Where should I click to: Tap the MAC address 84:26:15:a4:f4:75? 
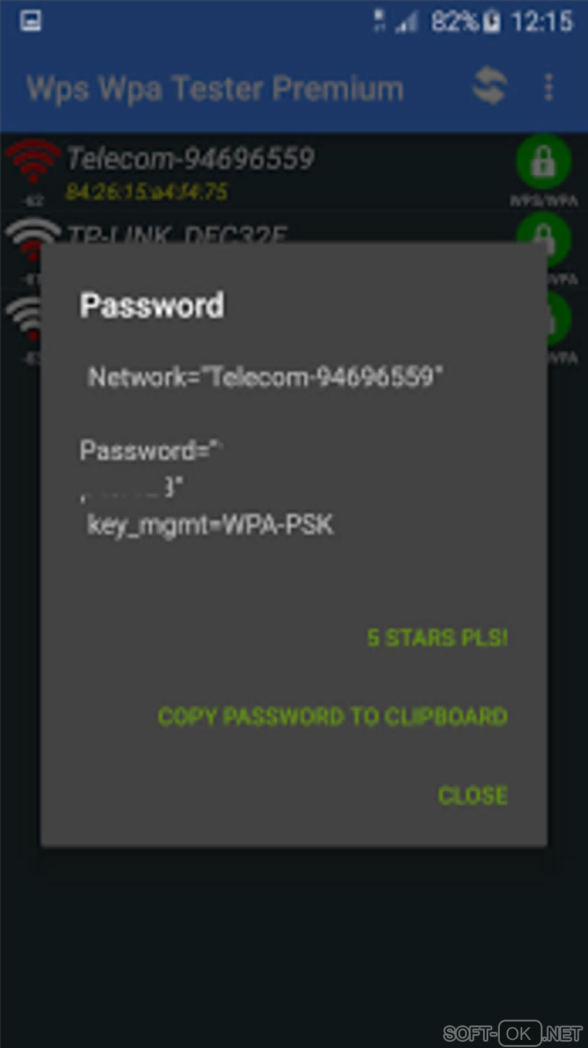point(146,191)
